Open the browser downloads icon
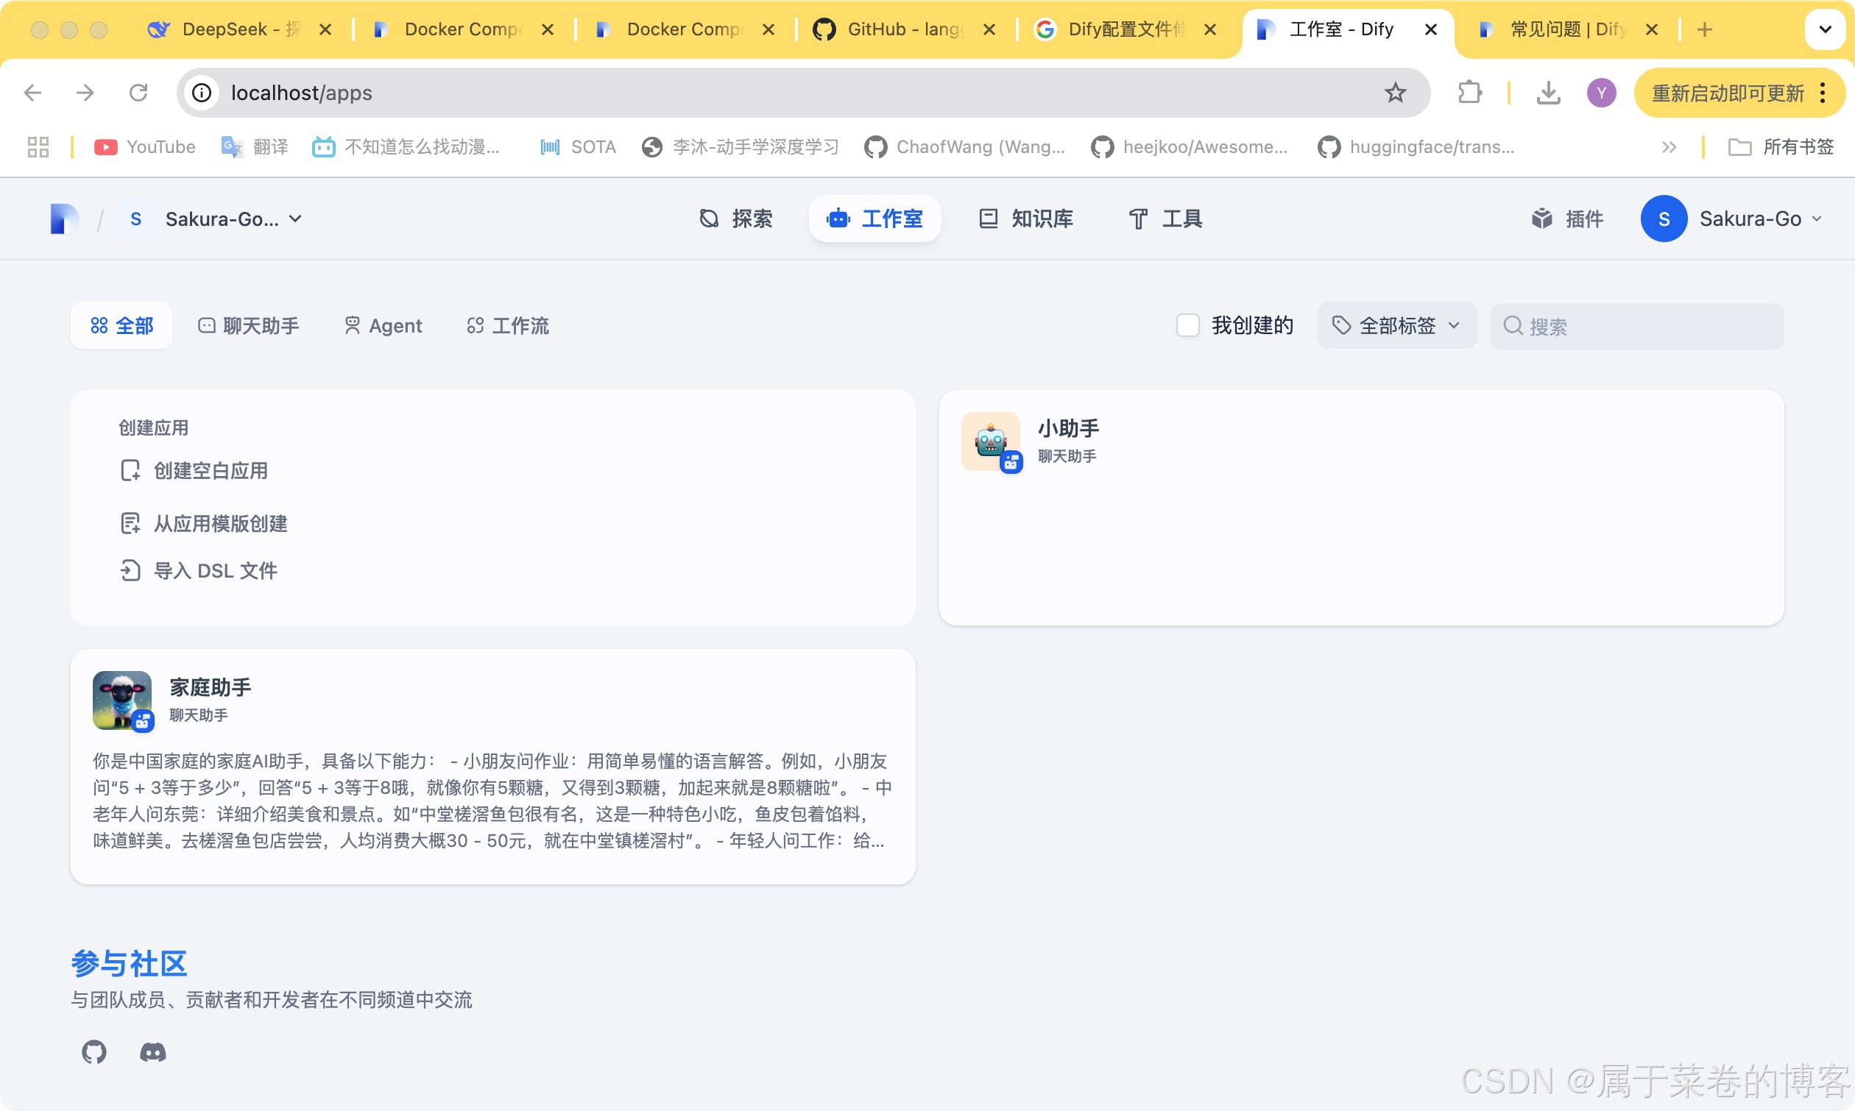The height and width of the screenshot is (1111, 1855). tap(1548, 93)
